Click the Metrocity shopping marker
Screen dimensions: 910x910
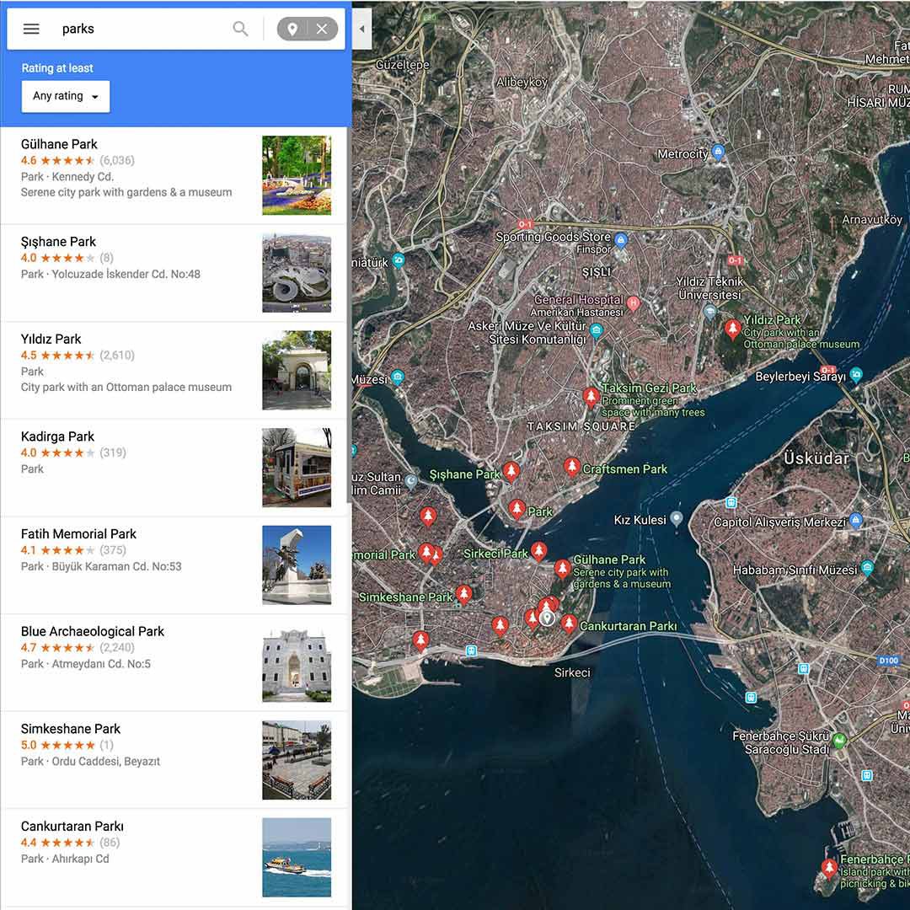click(x=718, y=152)
